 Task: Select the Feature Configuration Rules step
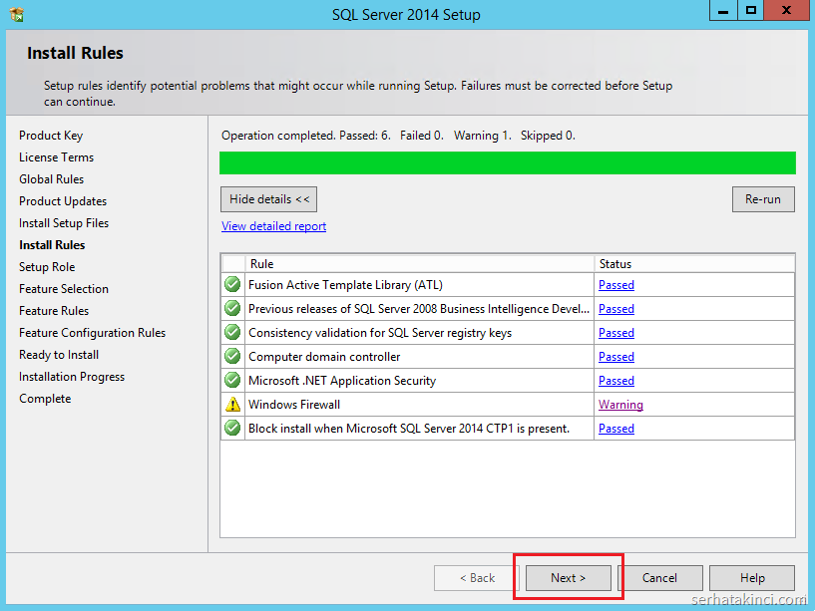(x=93, y=333)
